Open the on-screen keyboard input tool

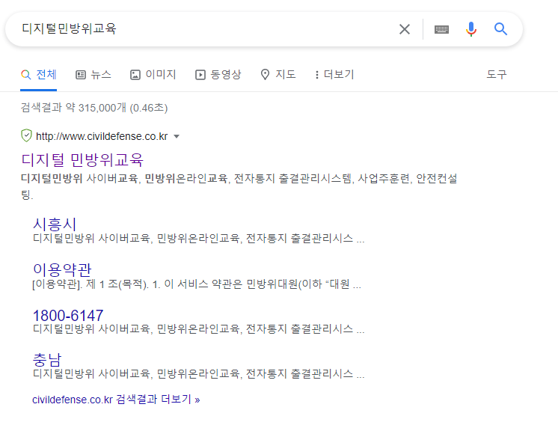pyautogui.click(x=441, y=29)
